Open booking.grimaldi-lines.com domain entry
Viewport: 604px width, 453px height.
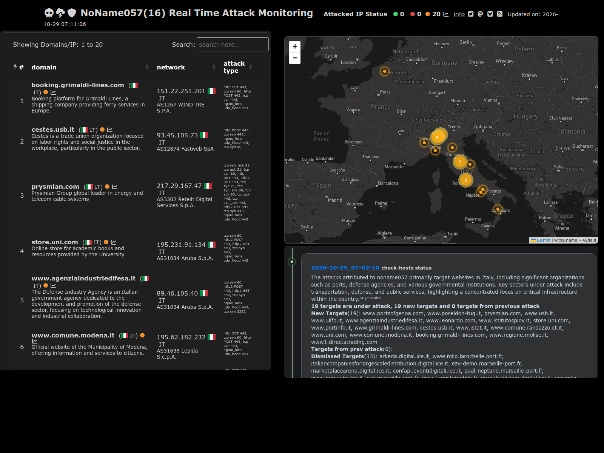coord(78,85)
